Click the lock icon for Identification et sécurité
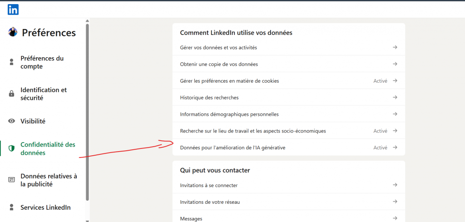 (12, 94)
